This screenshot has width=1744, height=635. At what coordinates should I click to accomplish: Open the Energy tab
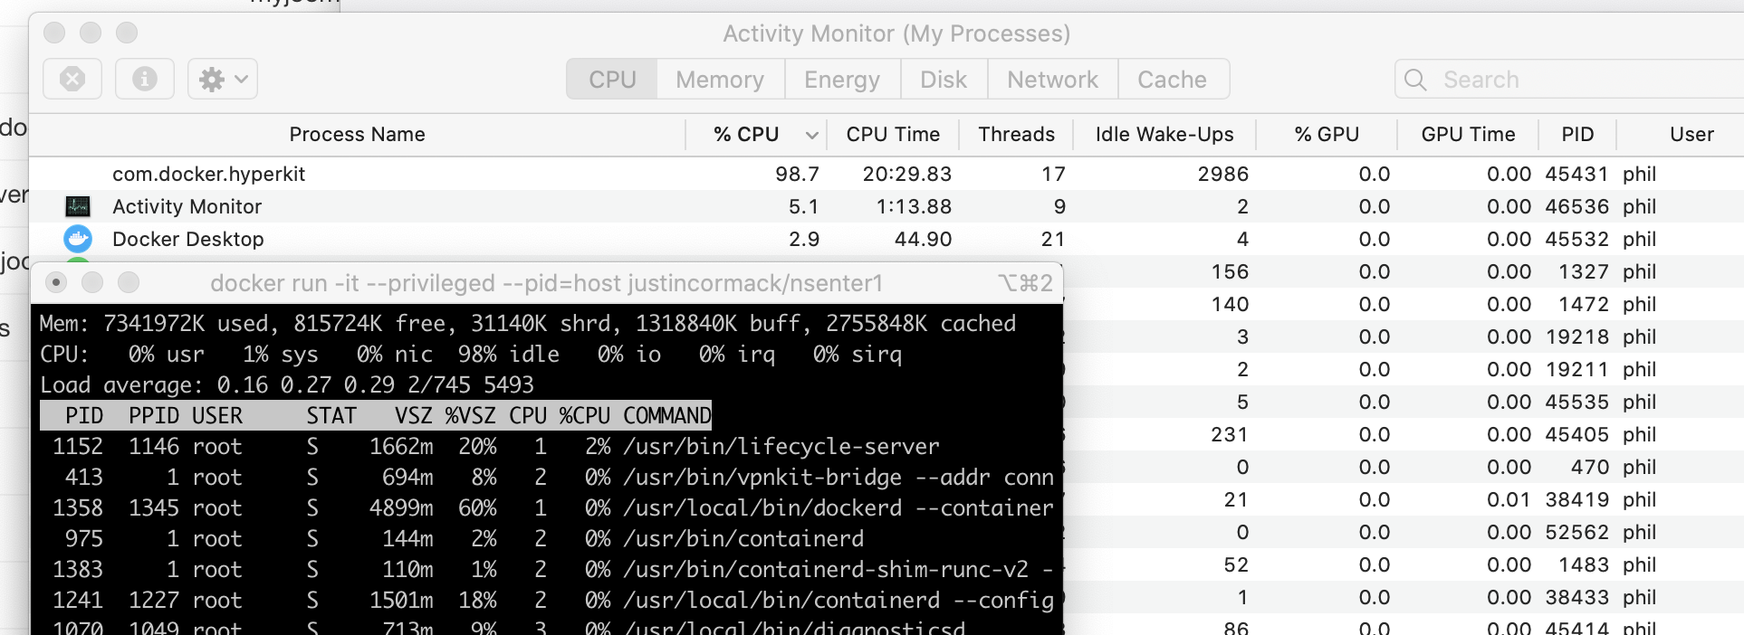tap(842, 80)
